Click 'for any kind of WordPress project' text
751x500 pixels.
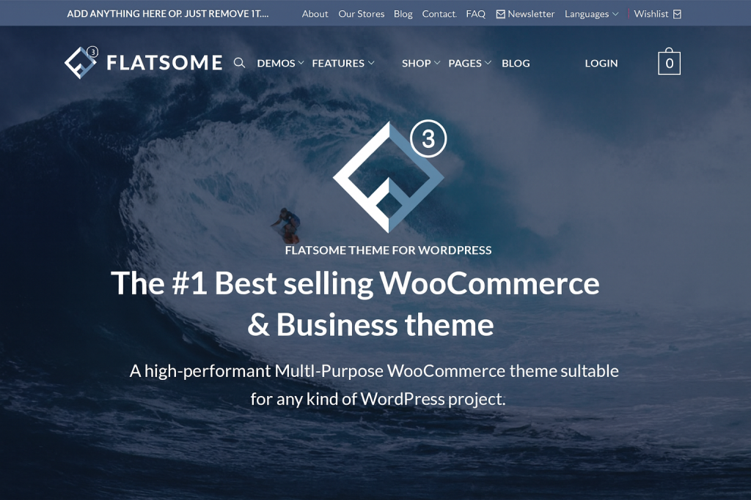click(x=378, y=399)
